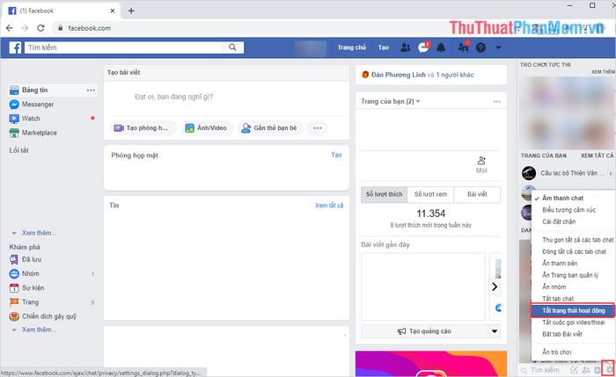Open Marketplace in the left sidebar
The image size is (616, 377).
click(x=39, y=133)
